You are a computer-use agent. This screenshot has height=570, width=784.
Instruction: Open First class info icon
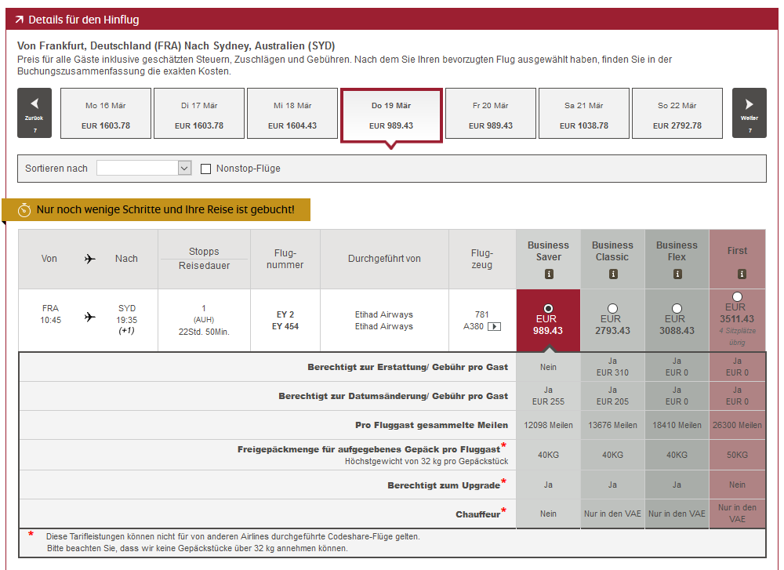737,274
